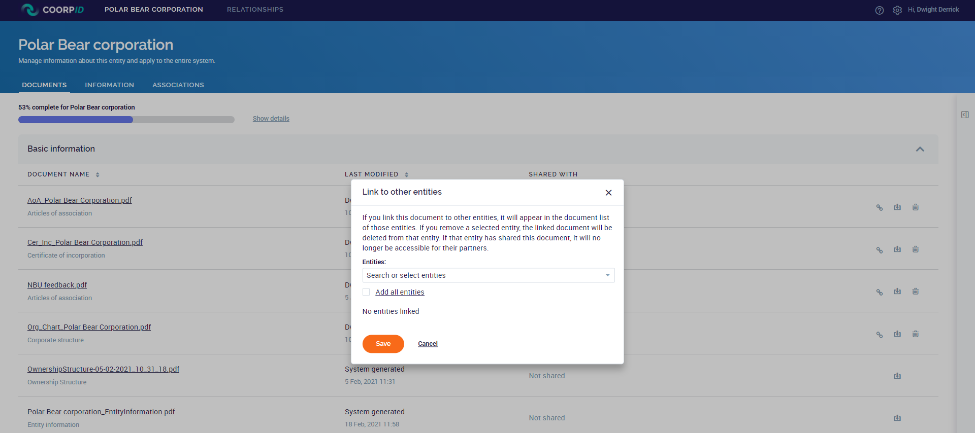Open Relationships nav item

point(255,10)
